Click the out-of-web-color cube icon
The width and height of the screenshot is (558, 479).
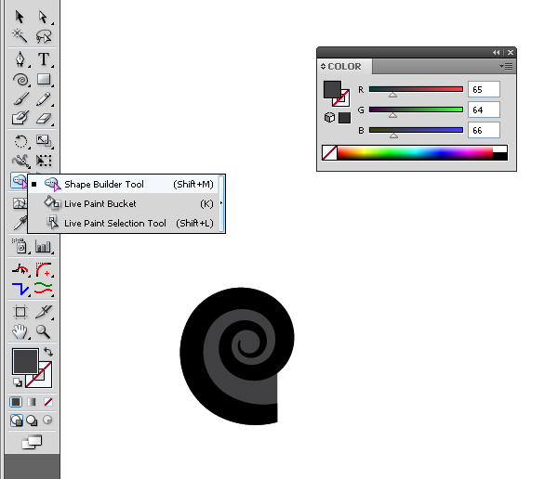pyautogui.click(x=329, y=118)
